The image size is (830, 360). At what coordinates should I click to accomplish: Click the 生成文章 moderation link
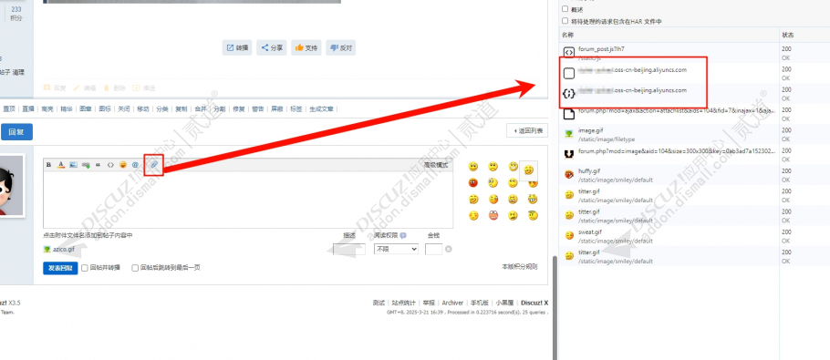pyautogui.click(x=321, y=108)
